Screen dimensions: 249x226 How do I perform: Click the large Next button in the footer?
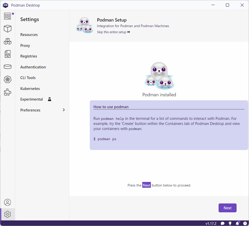(x=227, y=208)
